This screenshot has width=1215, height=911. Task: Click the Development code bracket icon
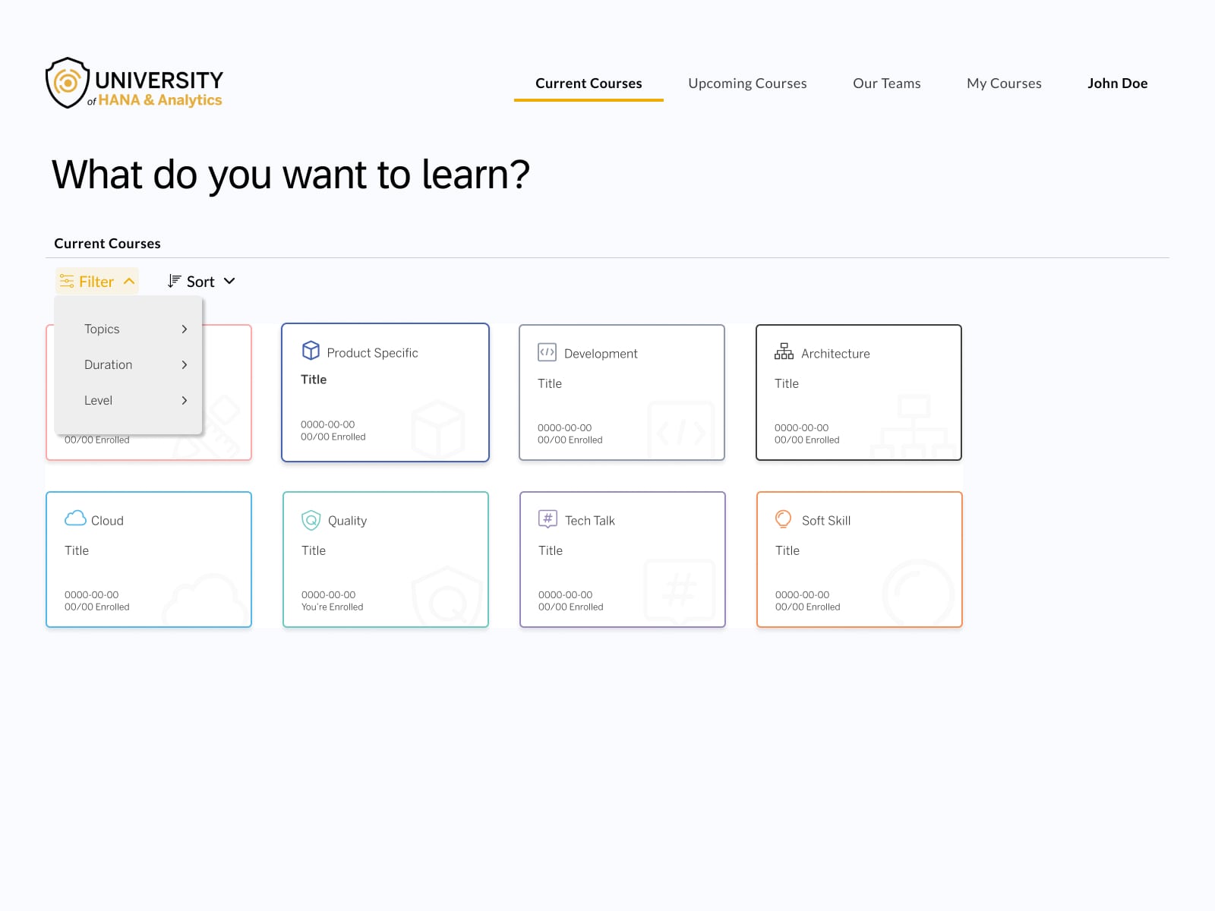(x=547, y=352)
